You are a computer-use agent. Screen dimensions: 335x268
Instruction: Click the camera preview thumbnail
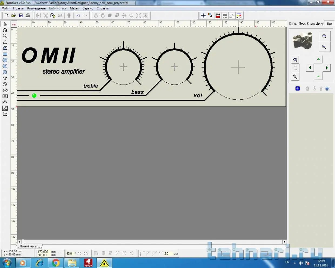point(303,41)
